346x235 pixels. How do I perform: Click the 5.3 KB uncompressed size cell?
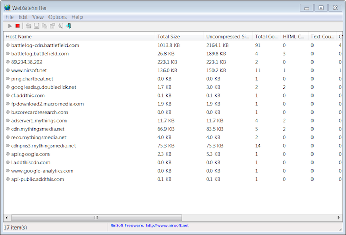click(x=213, y=154)
